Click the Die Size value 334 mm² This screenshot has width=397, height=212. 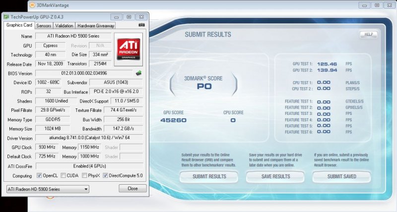coord(100,54)
